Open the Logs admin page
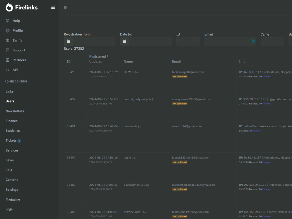292x219 pixels. 9,209
